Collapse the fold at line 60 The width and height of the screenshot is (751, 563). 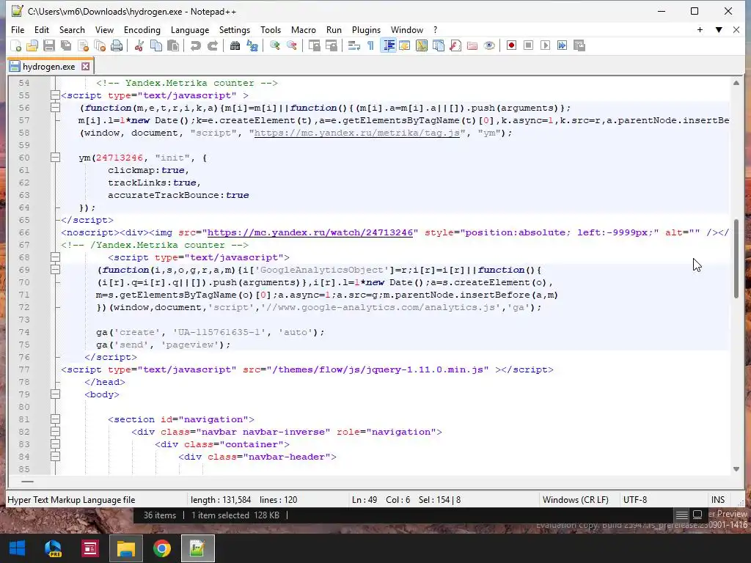55,158
